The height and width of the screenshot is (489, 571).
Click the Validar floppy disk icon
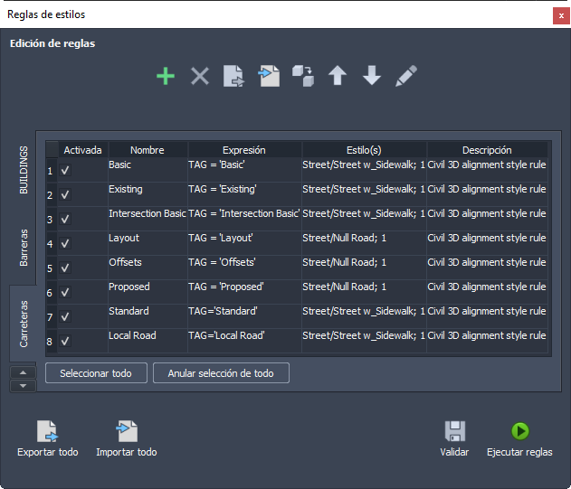coord(455,431)
